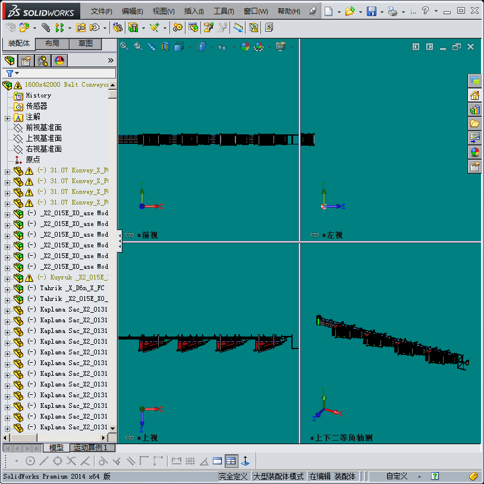The height and width of the screenshot is (484, 484).
Task: Expand more manager tabs with double chevron
Action: tap(111, 61)
